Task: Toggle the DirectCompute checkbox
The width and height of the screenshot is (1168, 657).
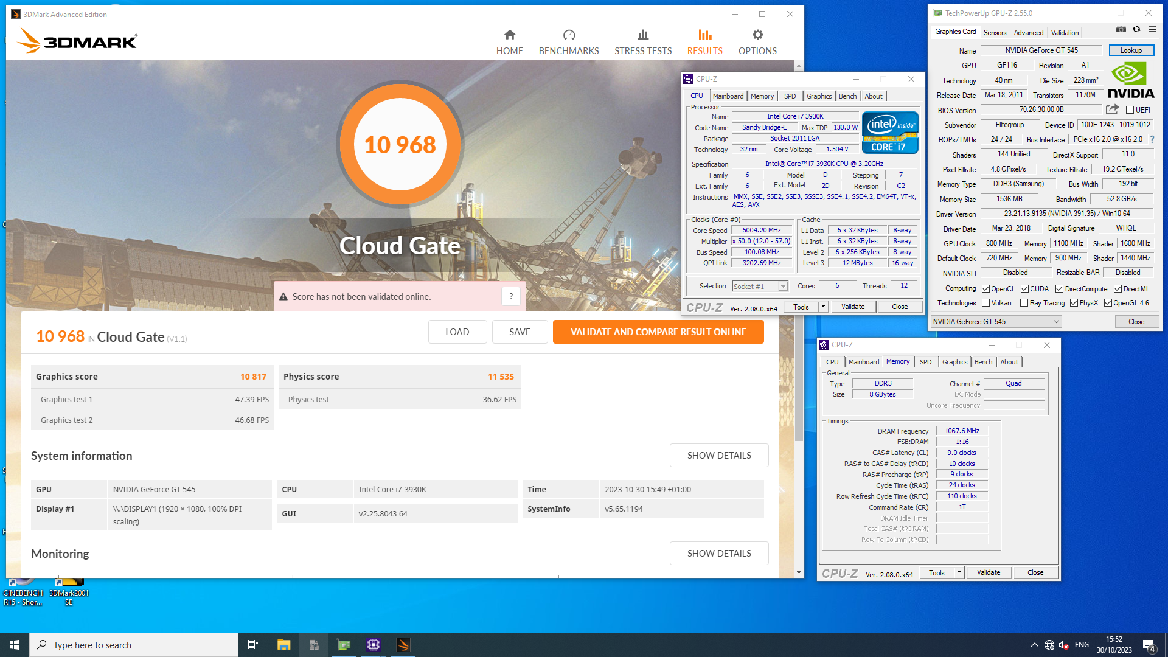Action: tap(1059, 289)
